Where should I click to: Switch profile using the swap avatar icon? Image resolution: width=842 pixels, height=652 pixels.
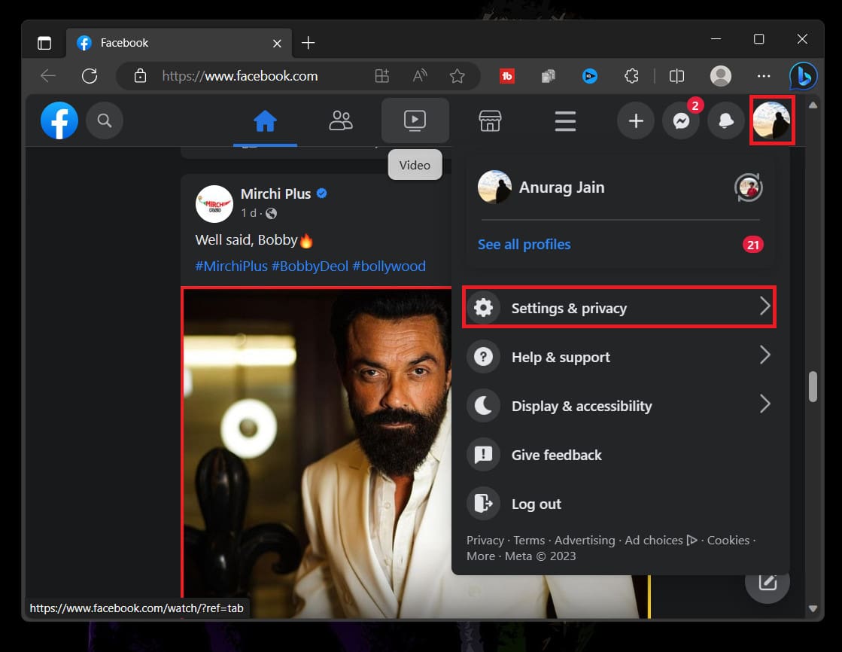(x=748, y=187)
